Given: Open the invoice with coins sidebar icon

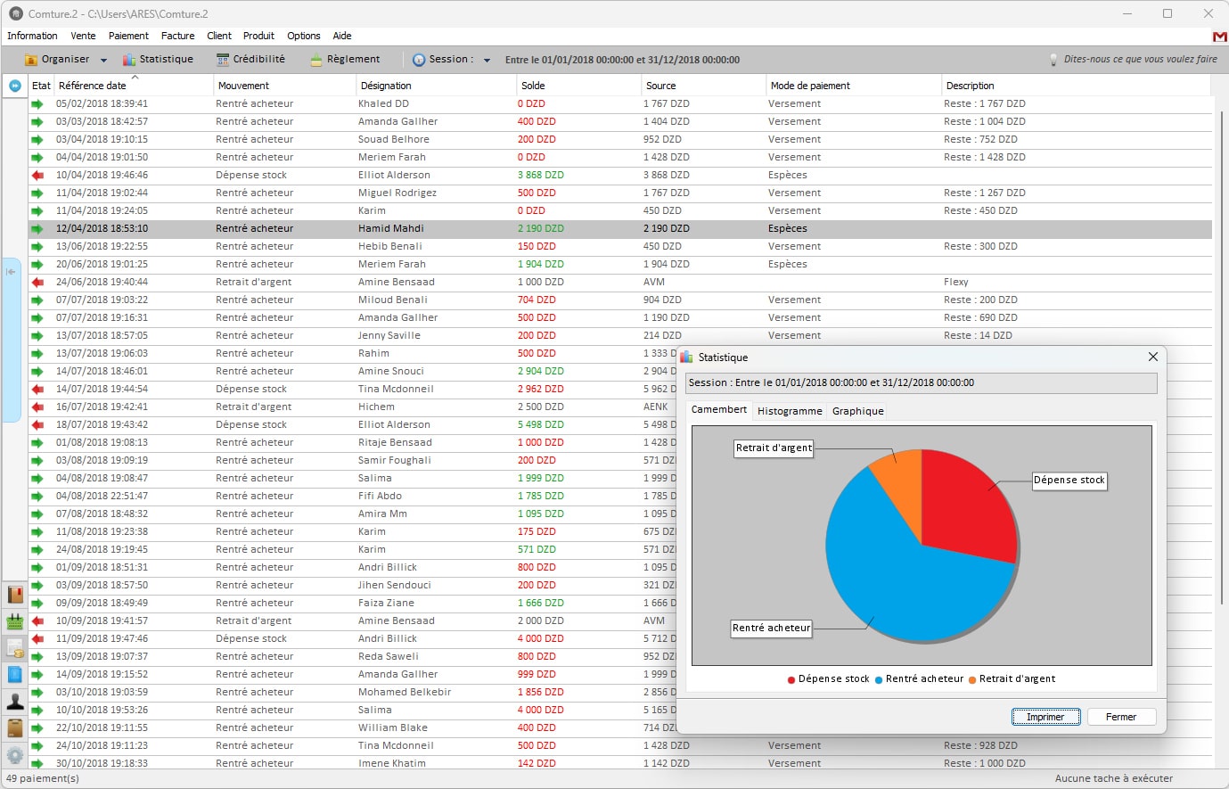Looking at the screenshot, I should pyautogui.click(x=14, y=647).
